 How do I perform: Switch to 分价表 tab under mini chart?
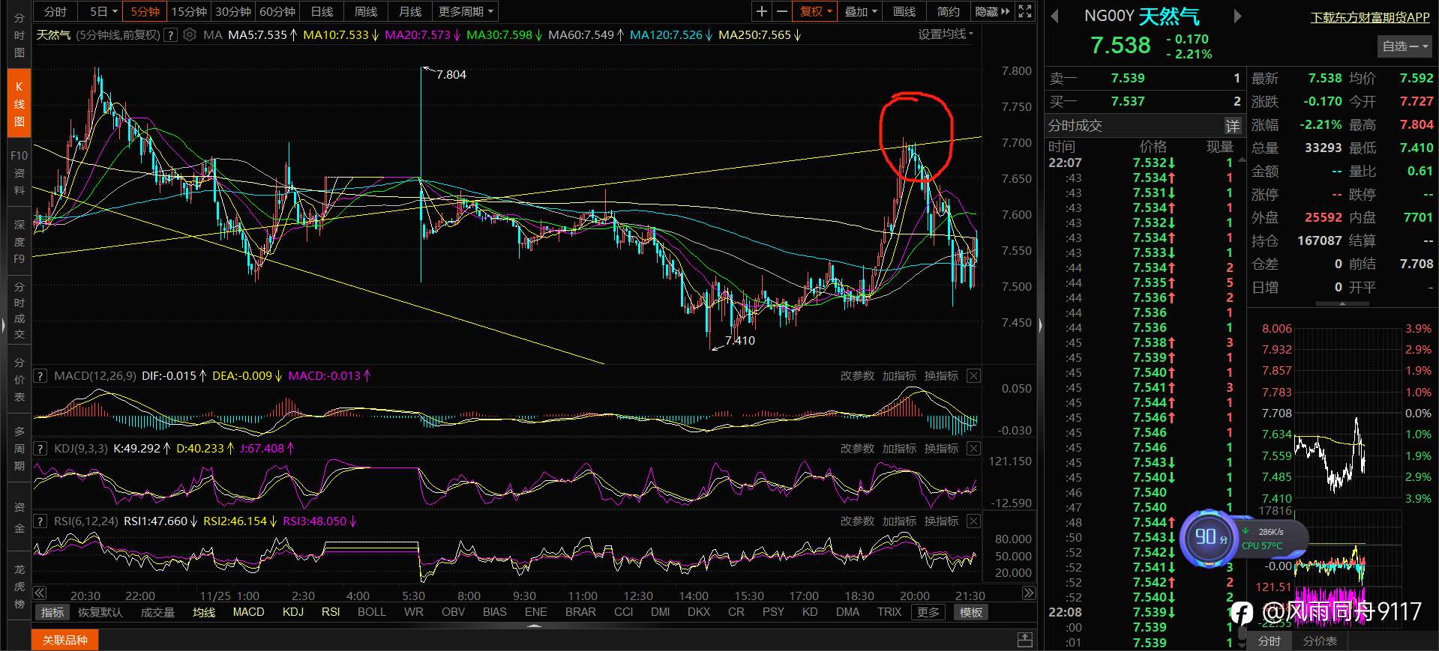pyautogui.click(x=1320, y=641)
